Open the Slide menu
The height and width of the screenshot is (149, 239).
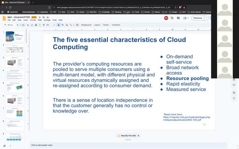[40, 20]
